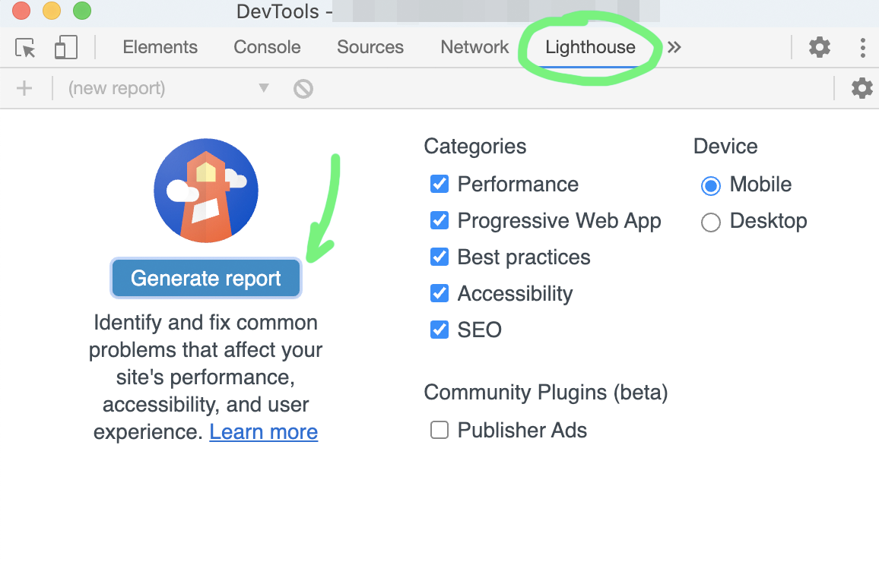Enable the Publisher Ads plugin checkbox
Viewport: 879px width, 565px height.
click(x=439, y=430)
